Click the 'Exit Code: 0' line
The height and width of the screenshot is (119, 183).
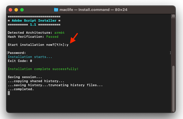click(20, 61)
